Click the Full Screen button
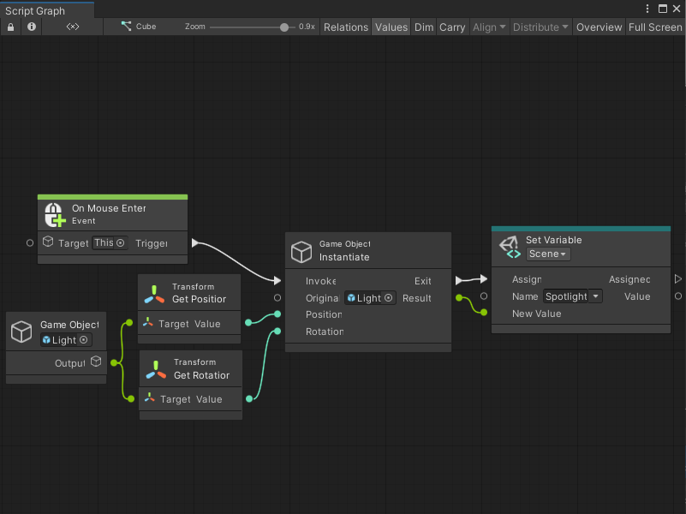The image size is (686, 514). (x=654, y=27)
